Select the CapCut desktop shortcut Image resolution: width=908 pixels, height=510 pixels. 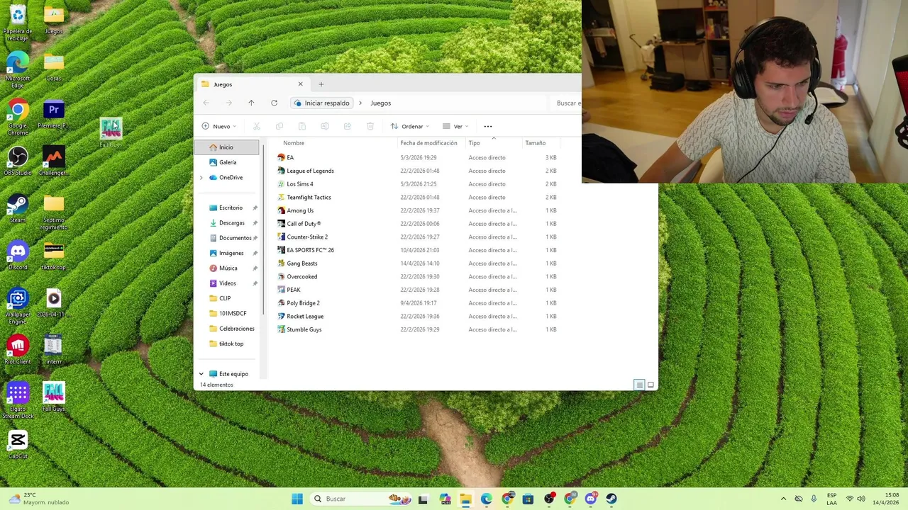[x=18, y=444]
